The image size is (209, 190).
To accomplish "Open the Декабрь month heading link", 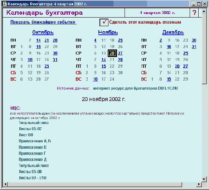I will point(173,32).
